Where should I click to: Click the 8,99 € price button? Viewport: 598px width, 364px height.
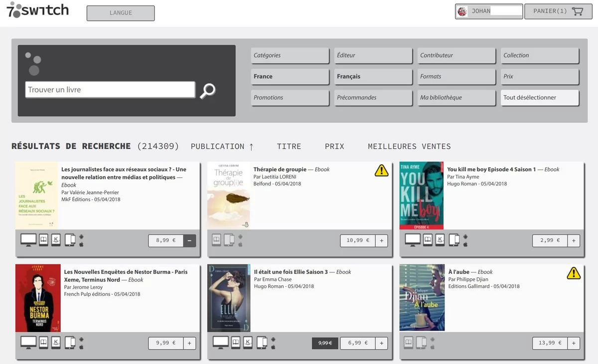point(166,241)
